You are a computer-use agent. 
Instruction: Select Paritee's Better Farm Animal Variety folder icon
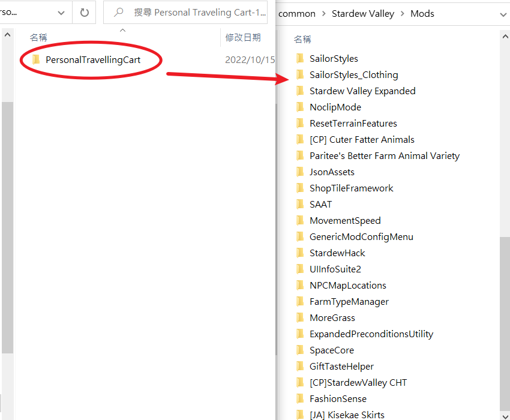[x=300, y=155]
